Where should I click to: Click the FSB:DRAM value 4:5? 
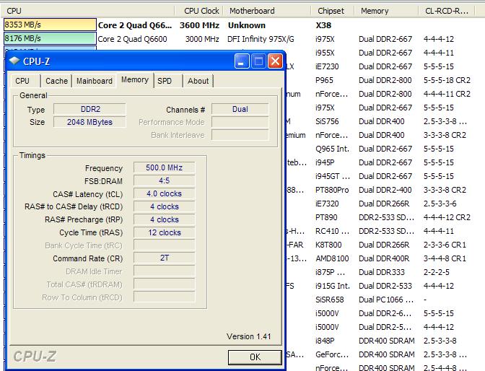(164, 180)
